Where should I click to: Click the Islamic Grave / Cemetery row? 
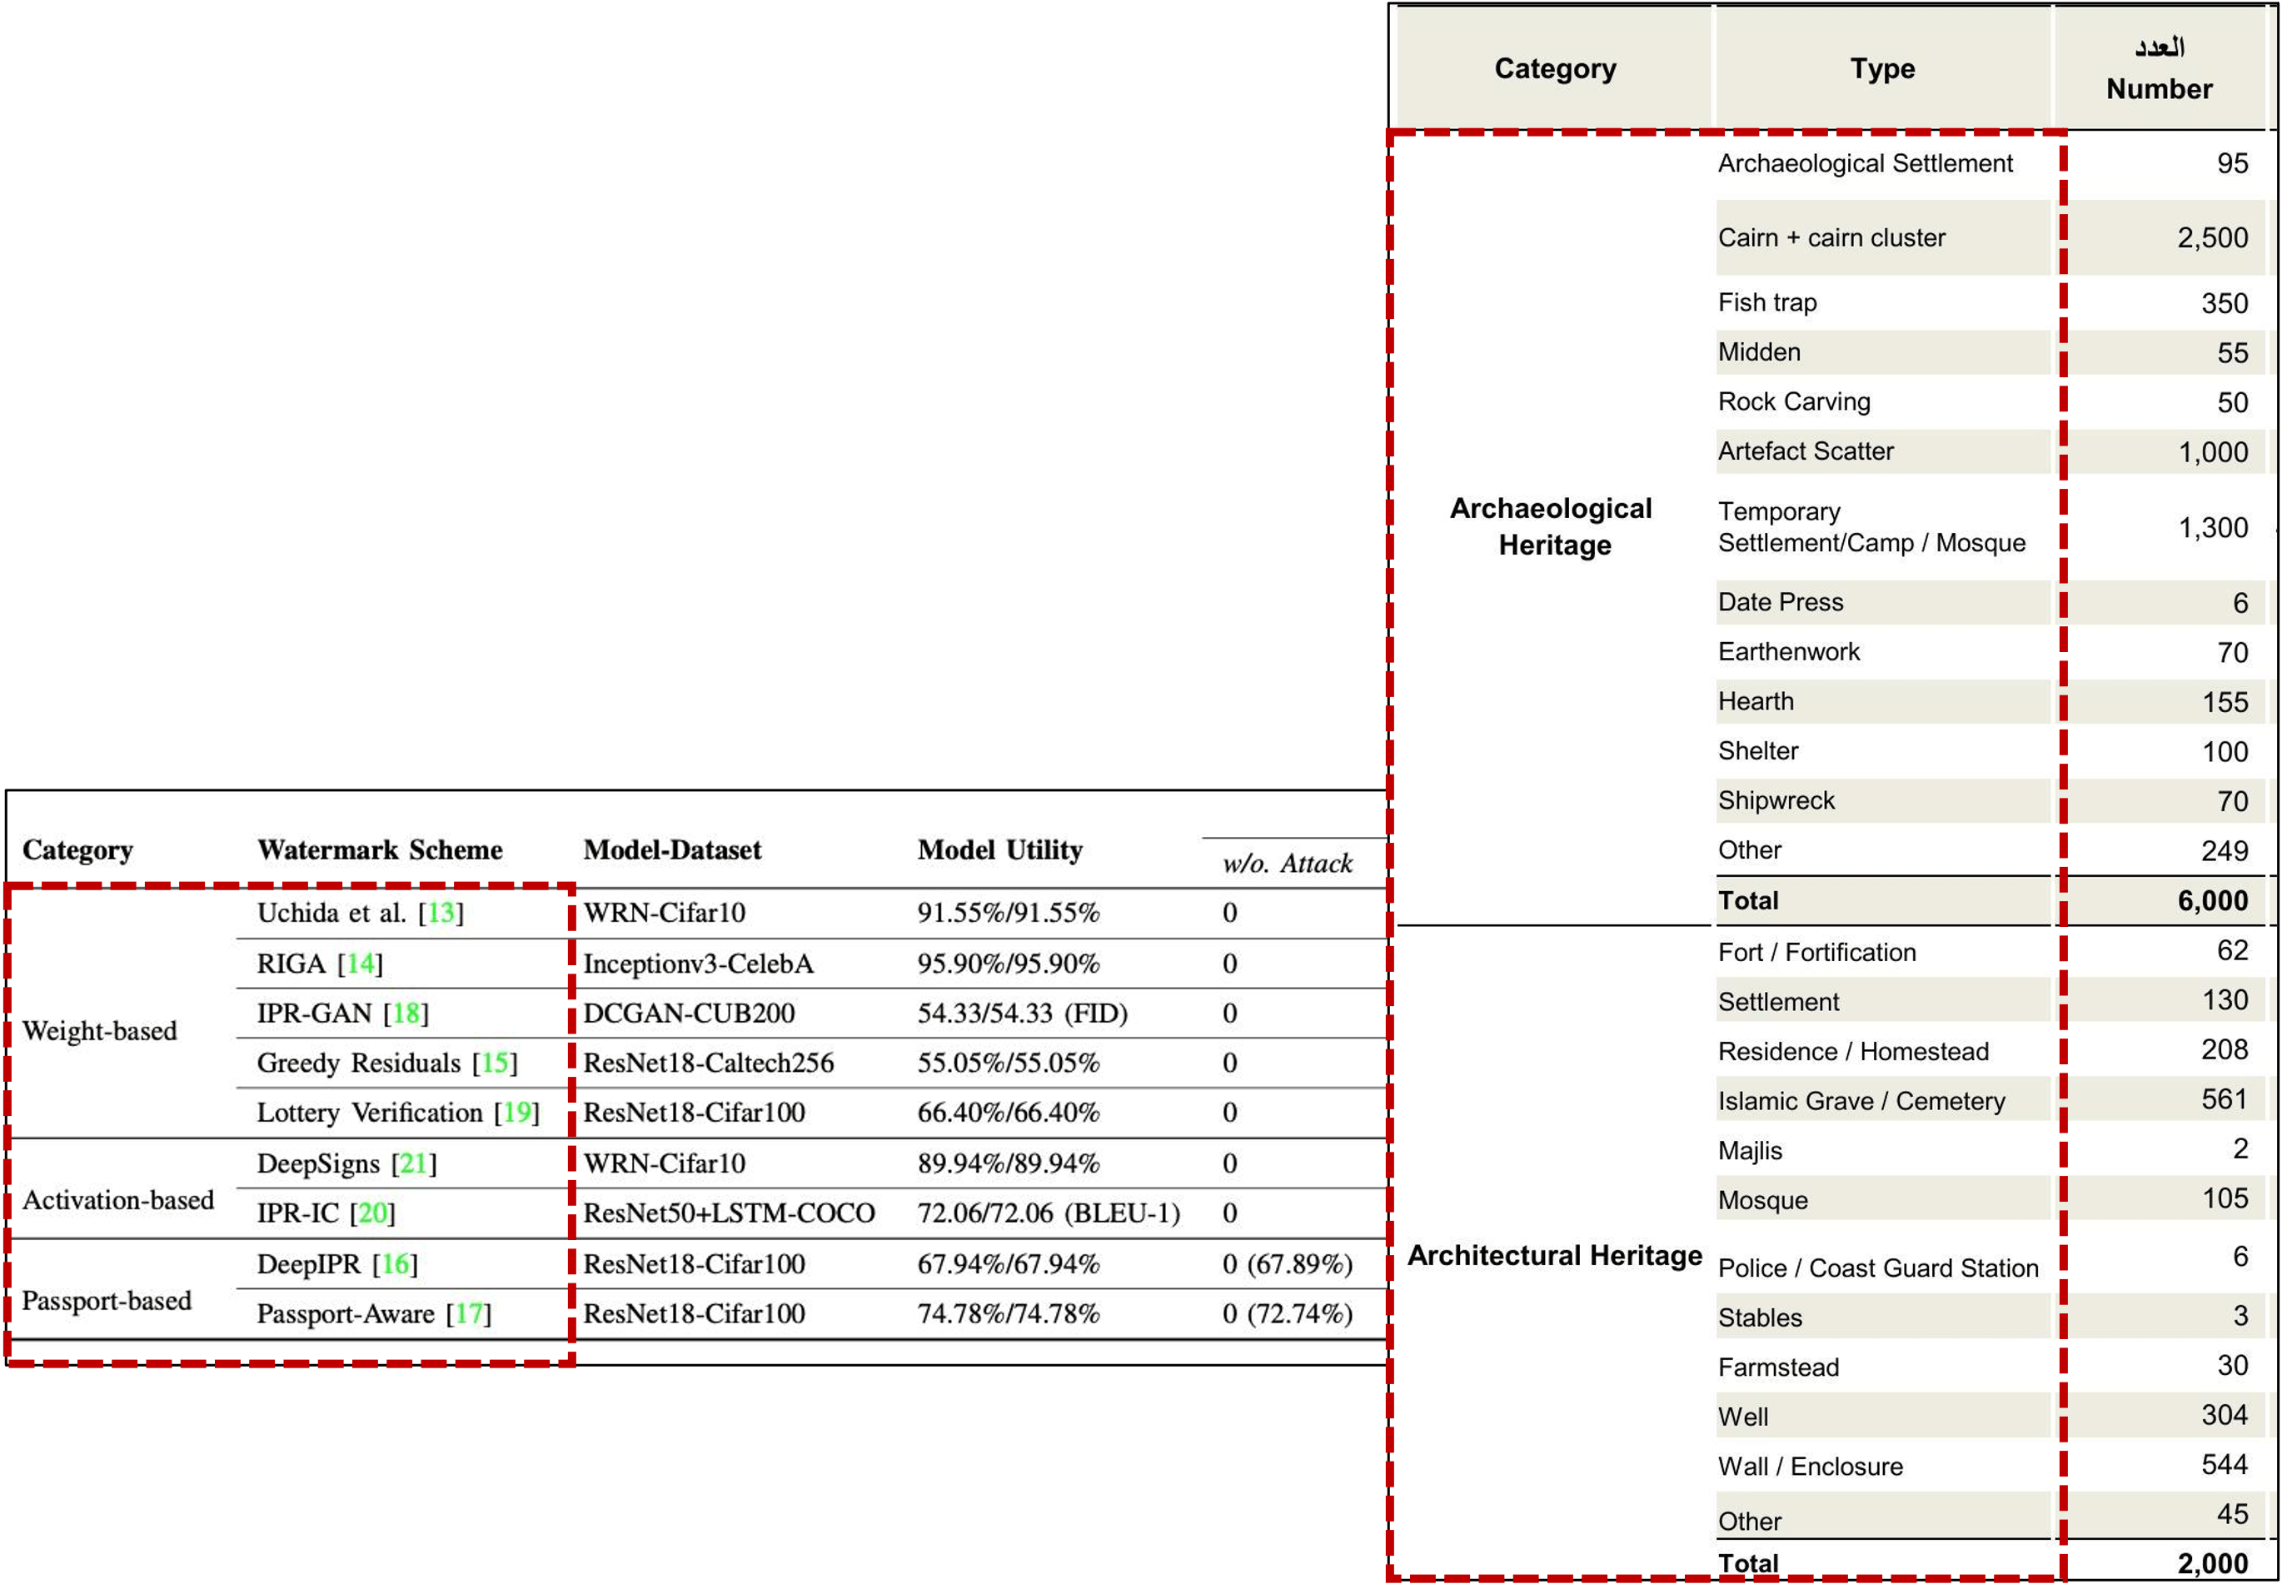(1861, 1101)
